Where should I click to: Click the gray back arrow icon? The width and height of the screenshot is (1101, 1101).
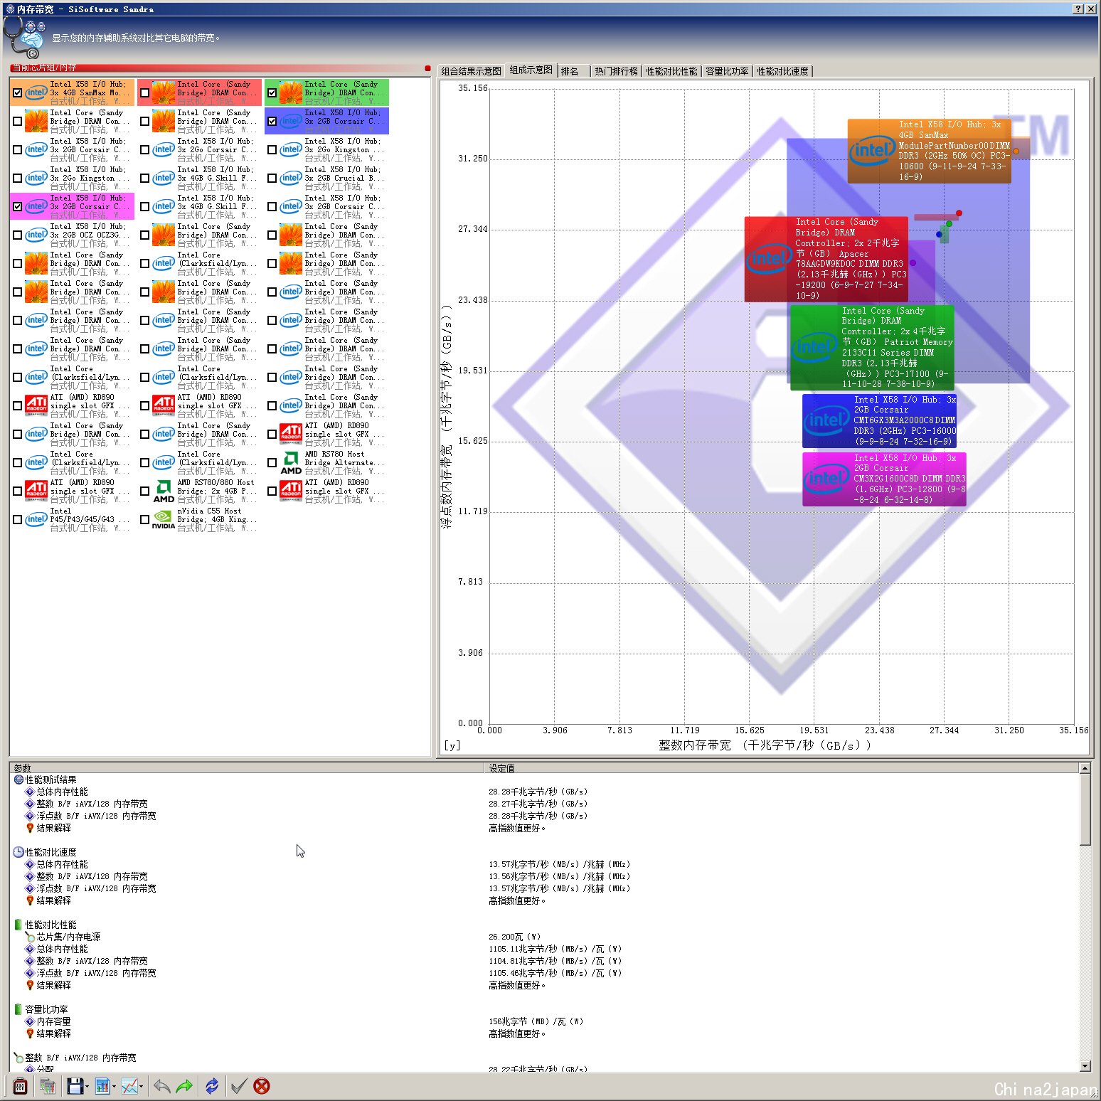162,1086
